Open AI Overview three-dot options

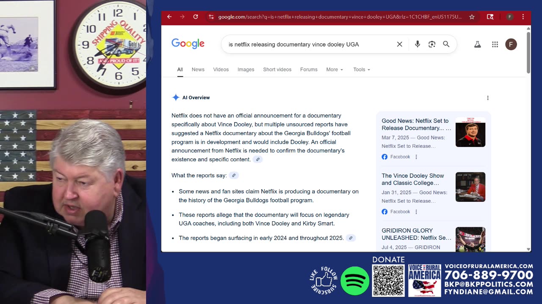pyautogui.click(x=488, y=98)
